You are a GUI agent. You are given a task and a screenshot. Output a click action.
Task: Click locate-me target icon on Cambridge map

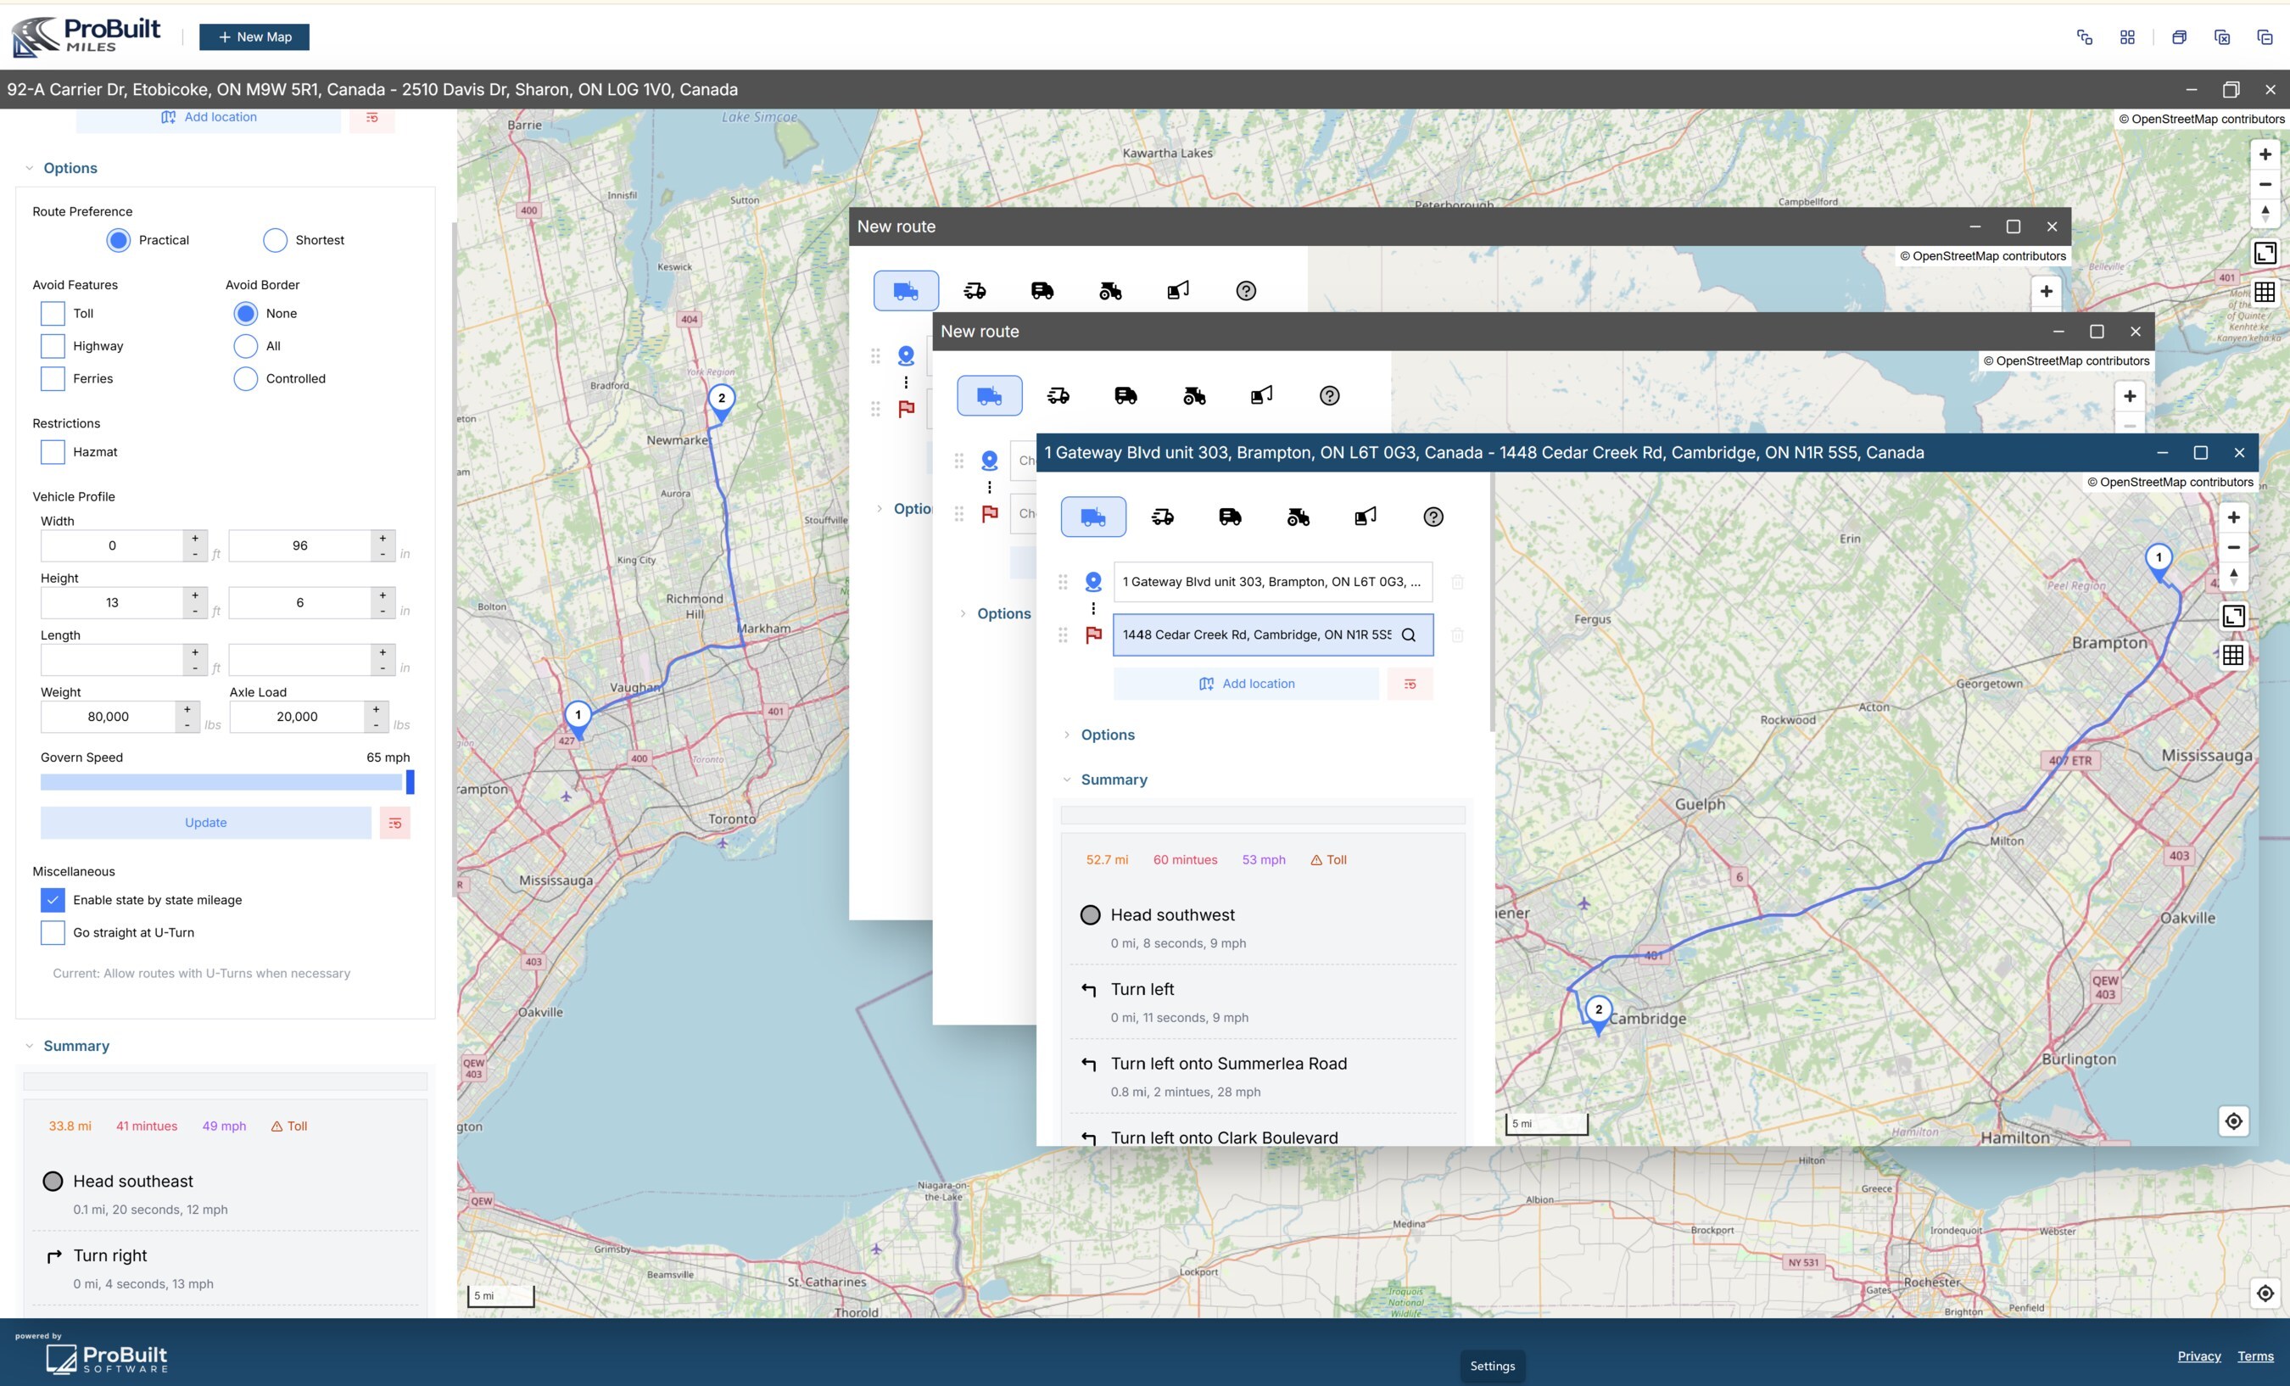pos(2233,1121)
